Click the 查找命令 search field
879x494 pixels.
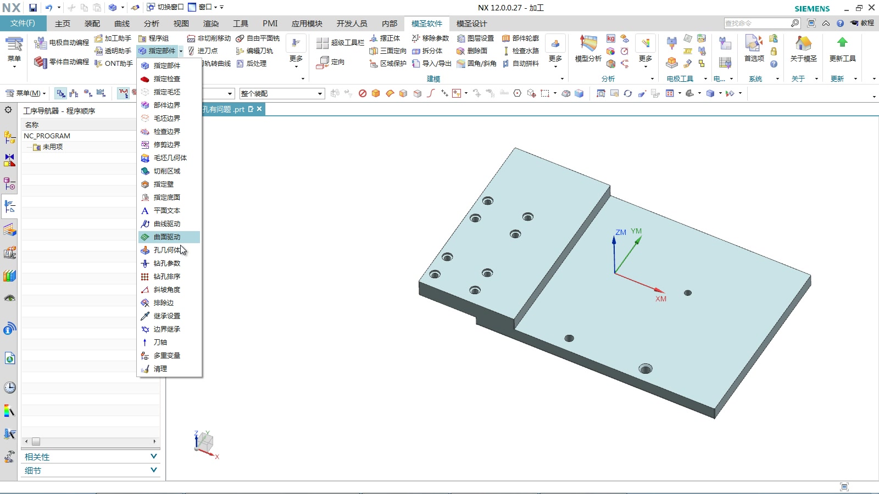coord(757,23)
